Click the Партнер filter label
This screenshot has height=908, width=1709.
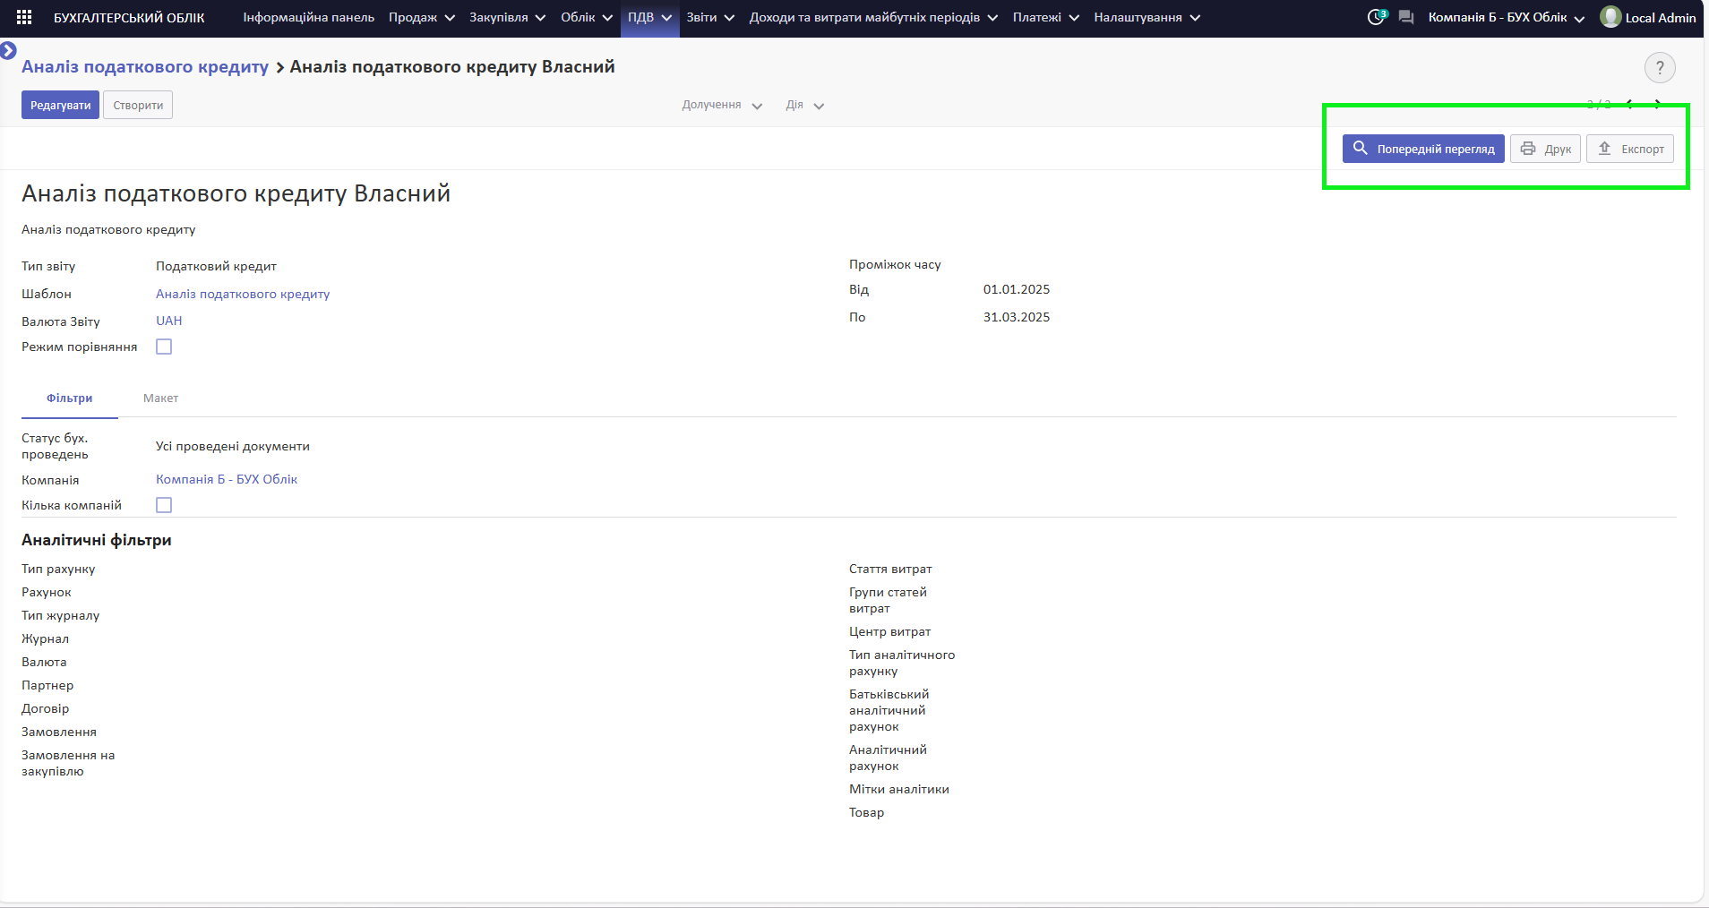[x=47, y=685]
